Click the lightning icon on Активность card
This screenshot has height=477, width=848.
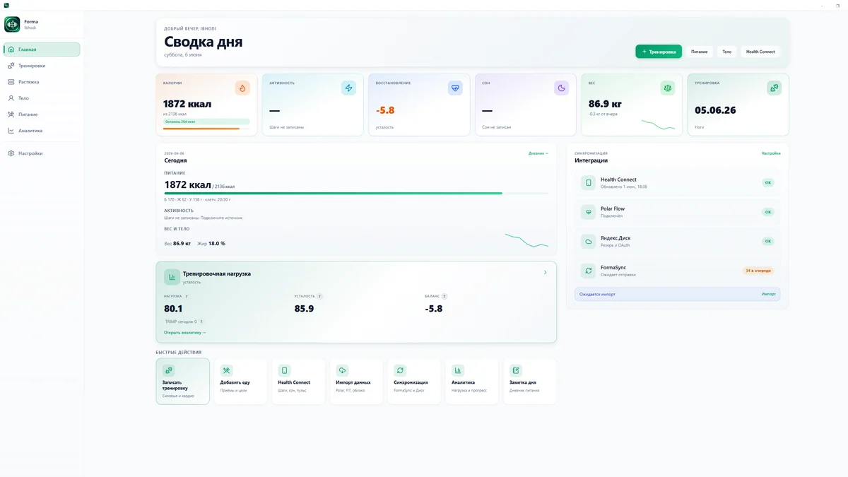point(348,88)
